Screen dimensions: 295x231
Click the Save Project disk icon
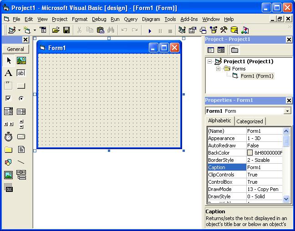tap(66, 30)
